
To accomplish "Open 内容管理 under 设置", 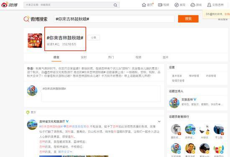I will point(211,76).
